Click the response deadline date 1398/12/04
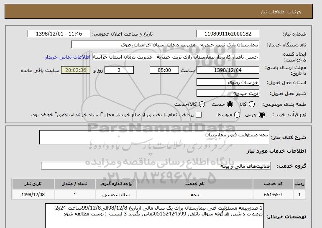Image resolution: width=322 pixels, height=228 pixels. pos(228,70)
